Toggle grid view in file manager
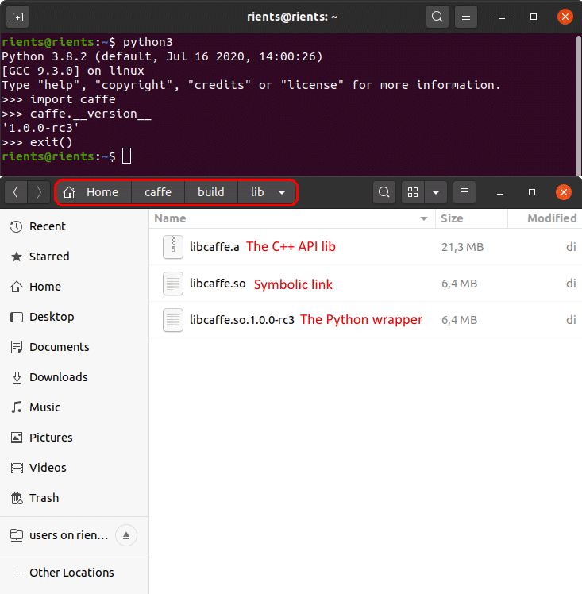 coord(413,192)
